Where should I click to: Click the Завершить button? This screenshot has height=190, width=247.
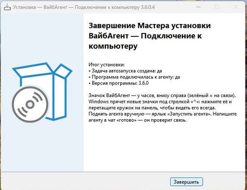(x=186, y=182)
